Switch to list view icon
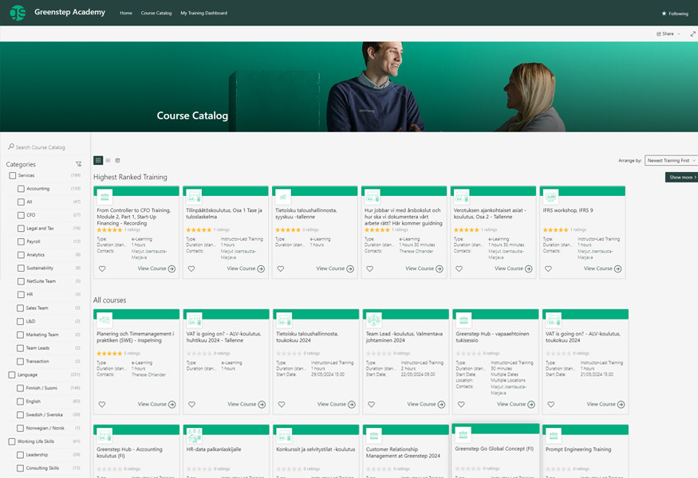This screenshot has height=478, width=698. [108, 159]
